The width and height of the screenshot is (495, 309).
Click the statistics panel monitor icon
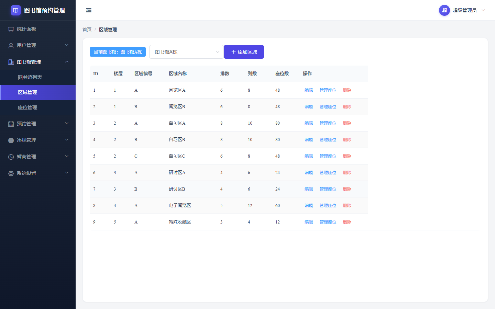click(x=11, y=29)
